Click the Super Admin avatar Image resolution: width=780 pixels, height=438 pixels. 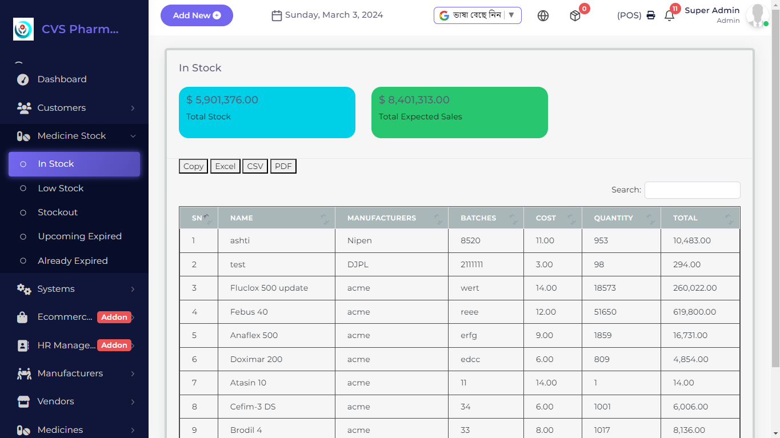tap(757, 15)
